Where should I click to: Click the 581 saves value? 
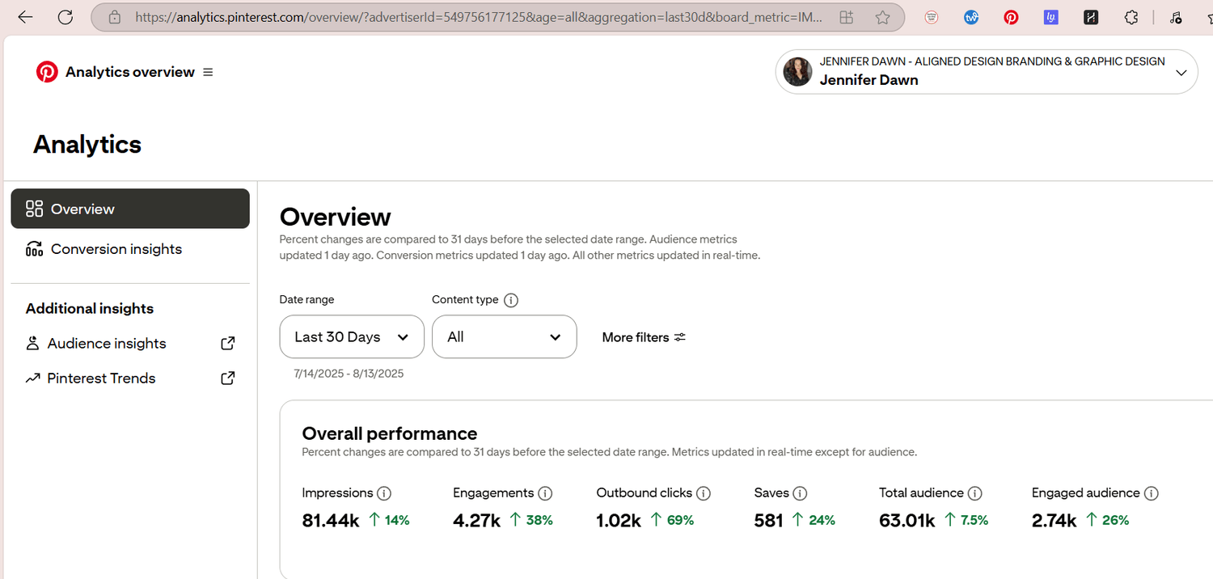click(x=769, y=521)
